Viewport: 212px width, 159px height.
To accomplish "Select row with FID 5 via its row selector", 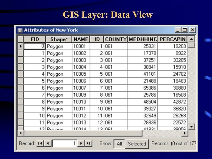I will [x=21, y=81].
